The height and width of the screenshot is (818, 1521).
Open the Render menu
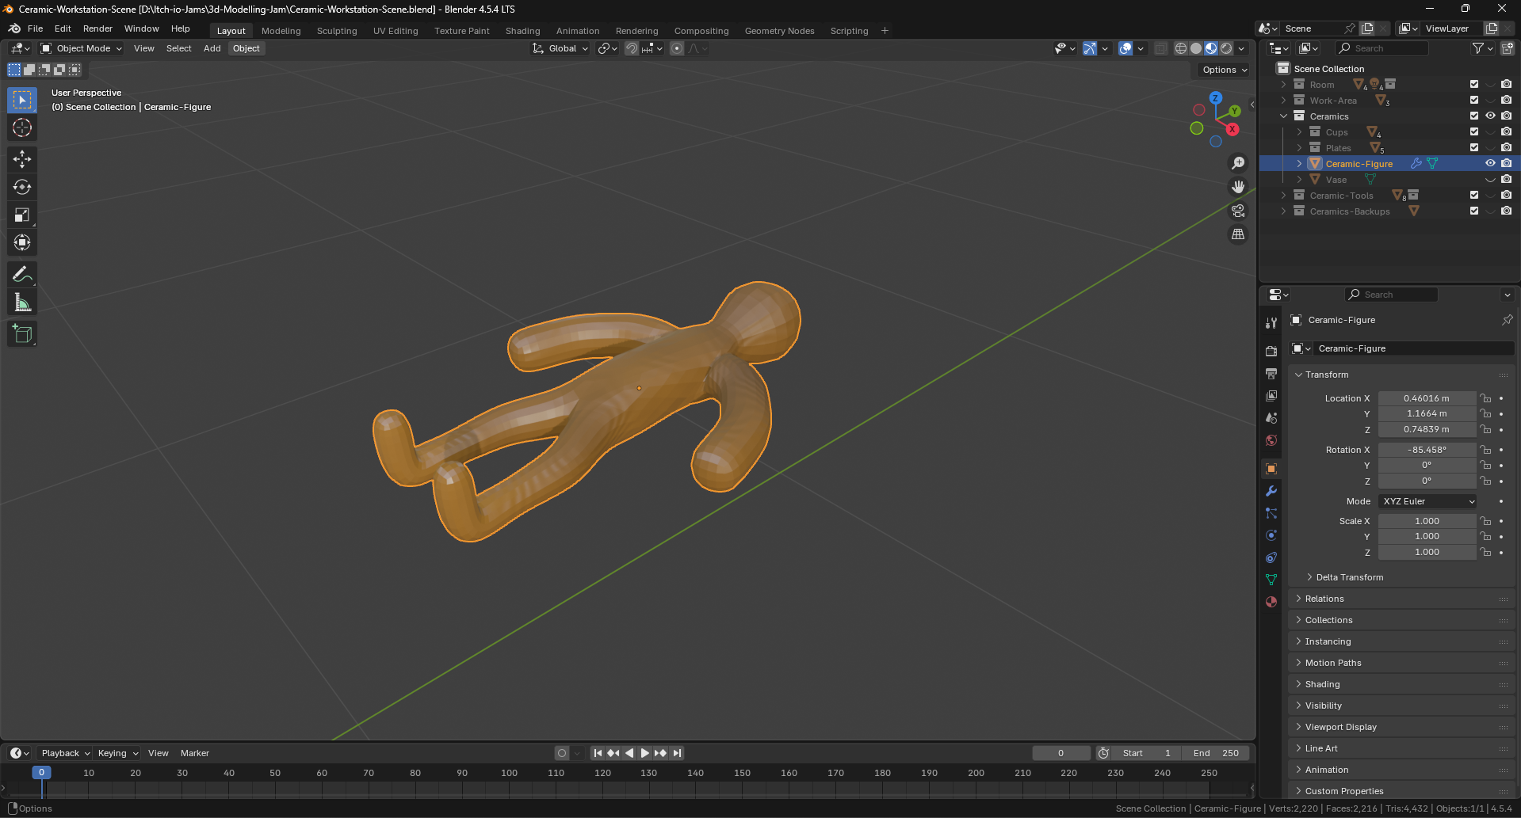(x=97, y=29)
